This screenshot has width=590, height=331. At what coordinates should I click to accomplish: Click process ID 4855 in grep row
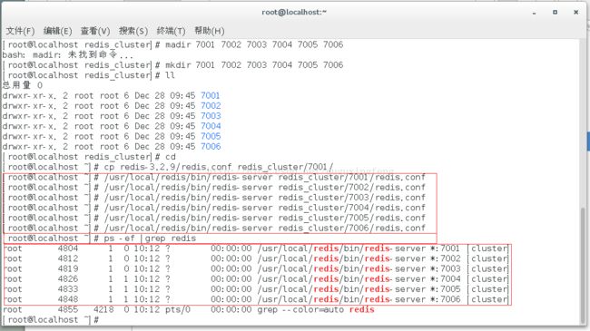point(68,309)
